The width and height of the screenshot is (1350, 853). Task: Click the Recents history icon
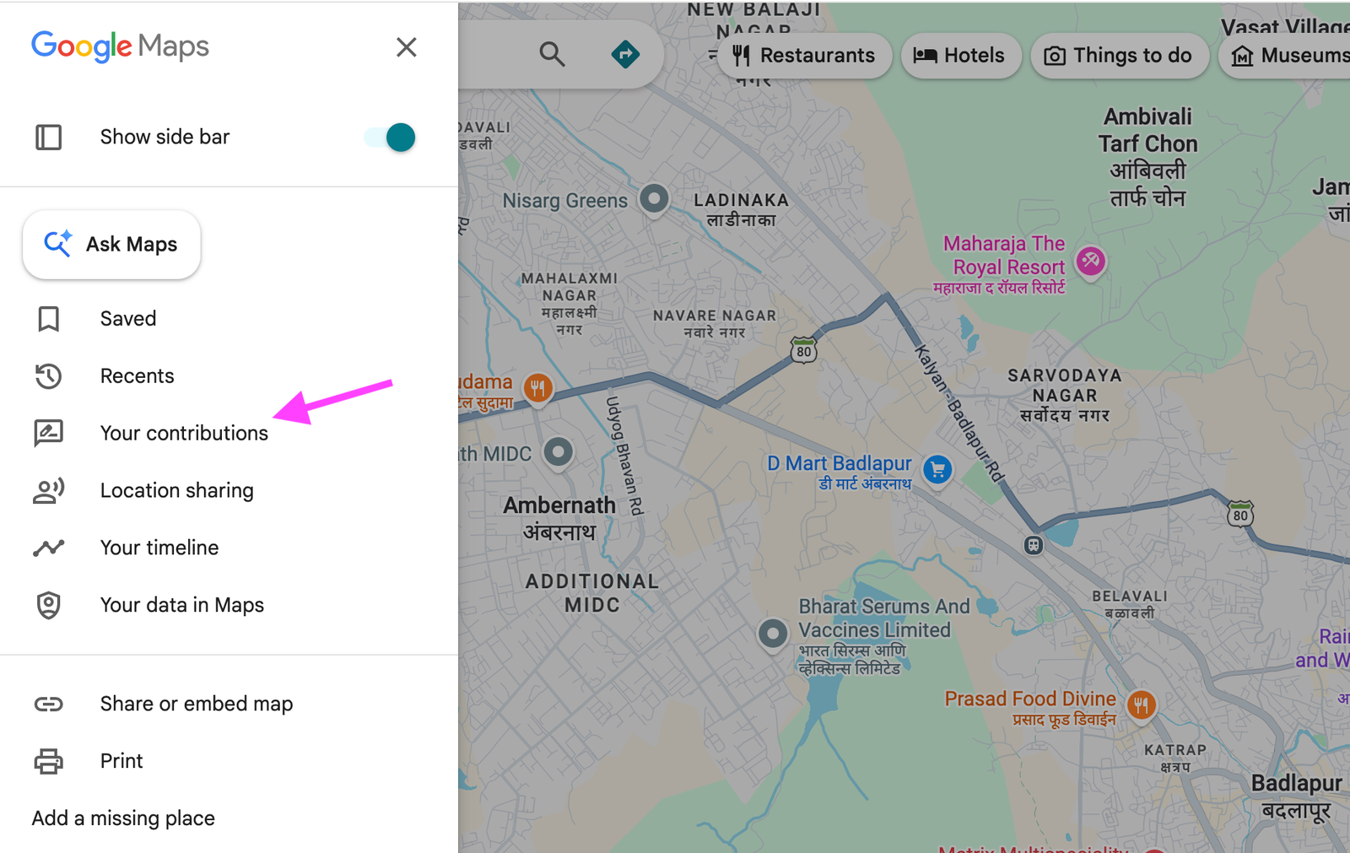[49, 376]
